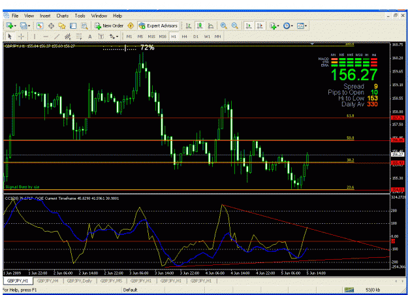The image size is (408, 295).
Task: Switch to D1 timeframe
Action: pyautogui.click(x=196, y=37)
